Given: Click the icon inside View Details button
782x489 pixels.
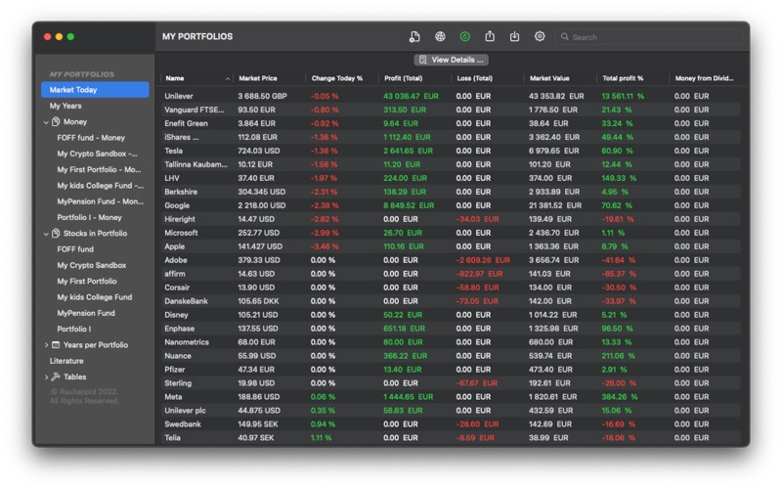Looking at the screenshot, I should pos(423,60).
